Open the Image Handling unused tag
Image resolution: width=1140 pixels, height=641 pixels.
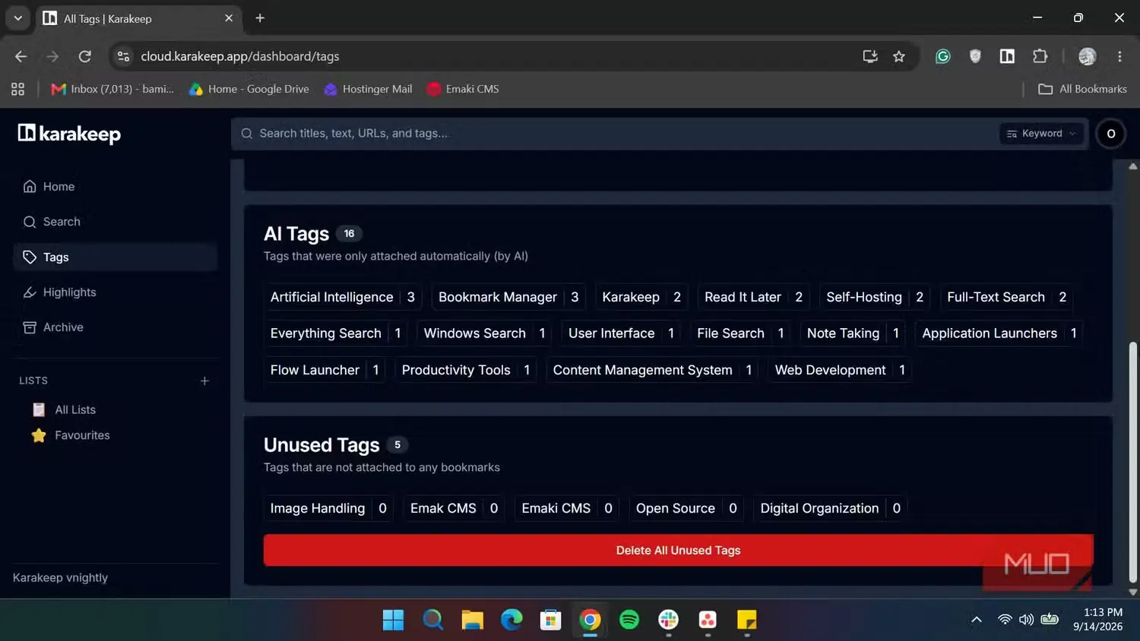(x=328, y=508)
